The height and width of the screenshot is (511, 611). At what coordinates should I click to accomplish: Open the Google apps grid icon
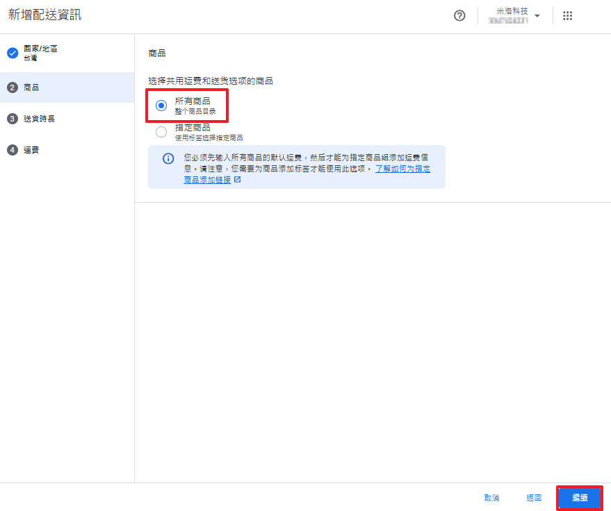point(567,16)
